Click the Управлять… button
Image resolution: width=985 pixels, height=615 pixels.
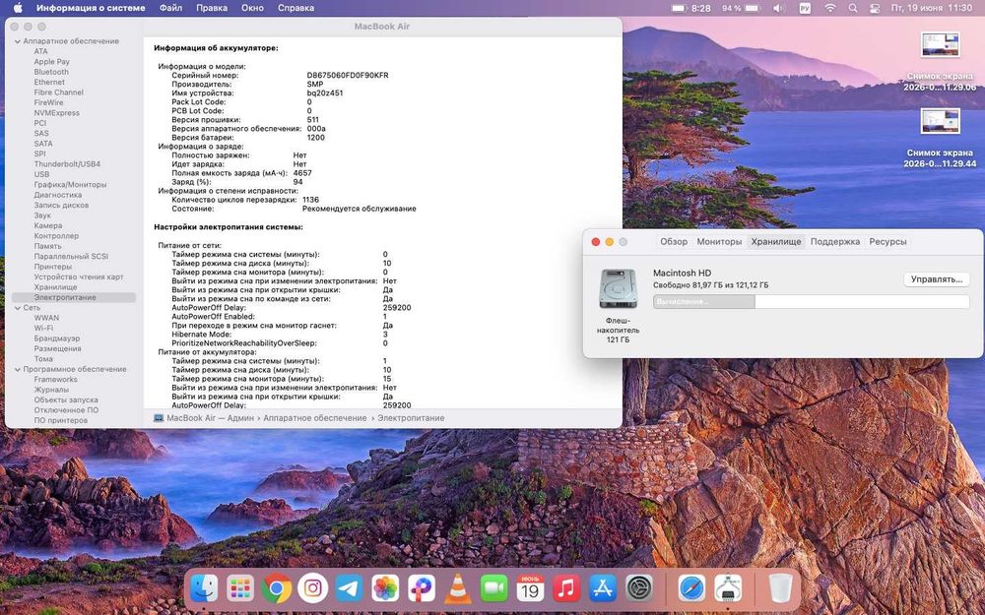[936, 279]
